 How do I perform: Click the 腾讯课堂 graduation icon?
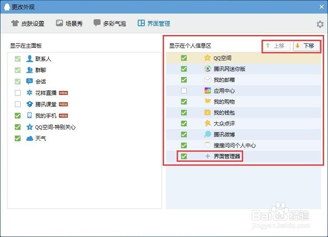29,104
